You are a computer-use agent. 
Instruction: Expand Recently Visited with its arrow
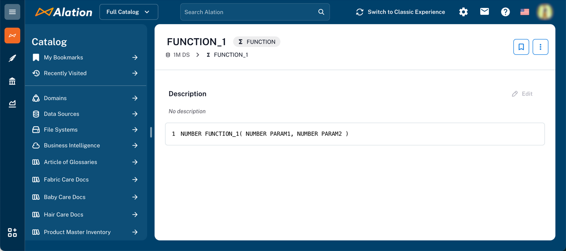tap(135, 73)
